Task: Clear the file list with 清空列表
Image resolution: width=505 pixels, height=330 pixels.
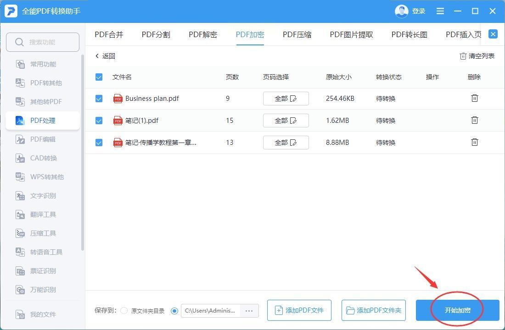Action: pos(477,56)
